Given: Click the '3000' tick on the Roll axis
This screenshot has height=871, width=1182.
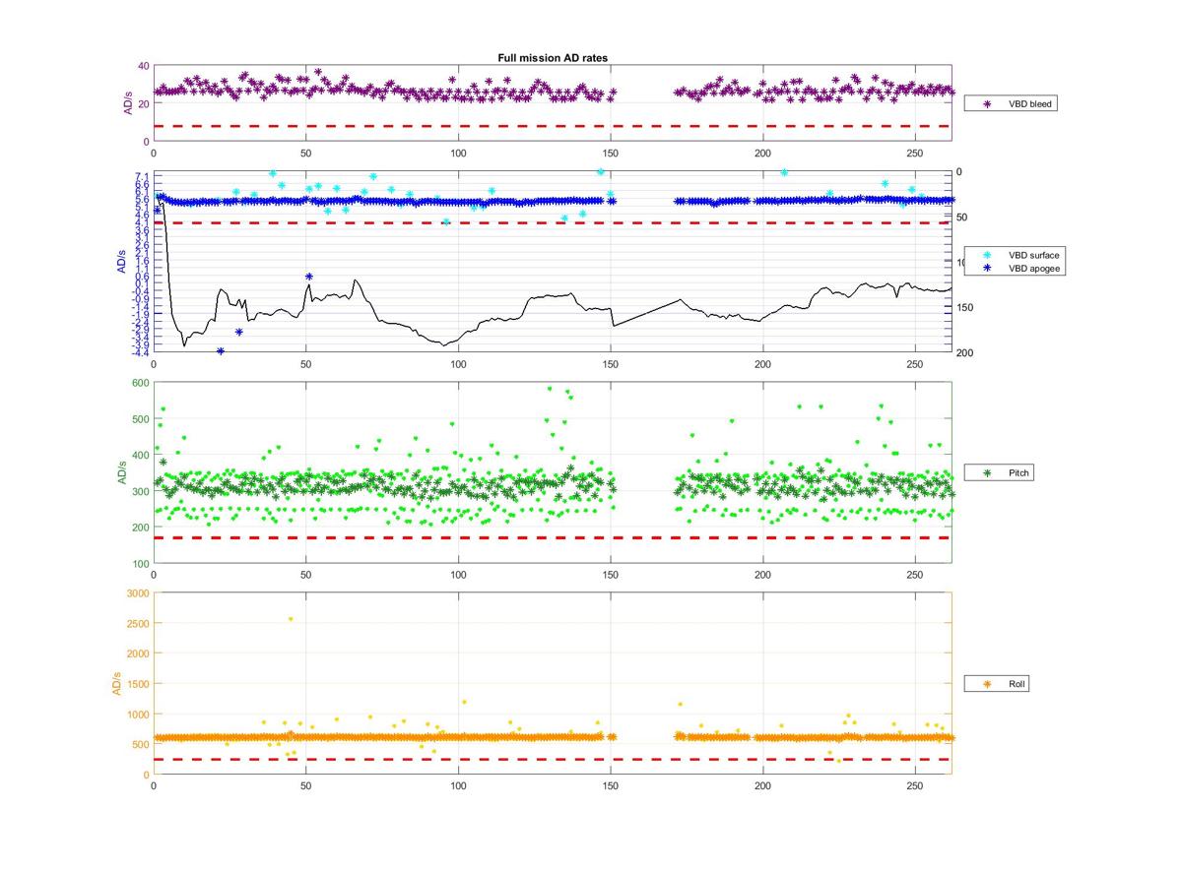Looking at the screenshot, I should 137,593.
